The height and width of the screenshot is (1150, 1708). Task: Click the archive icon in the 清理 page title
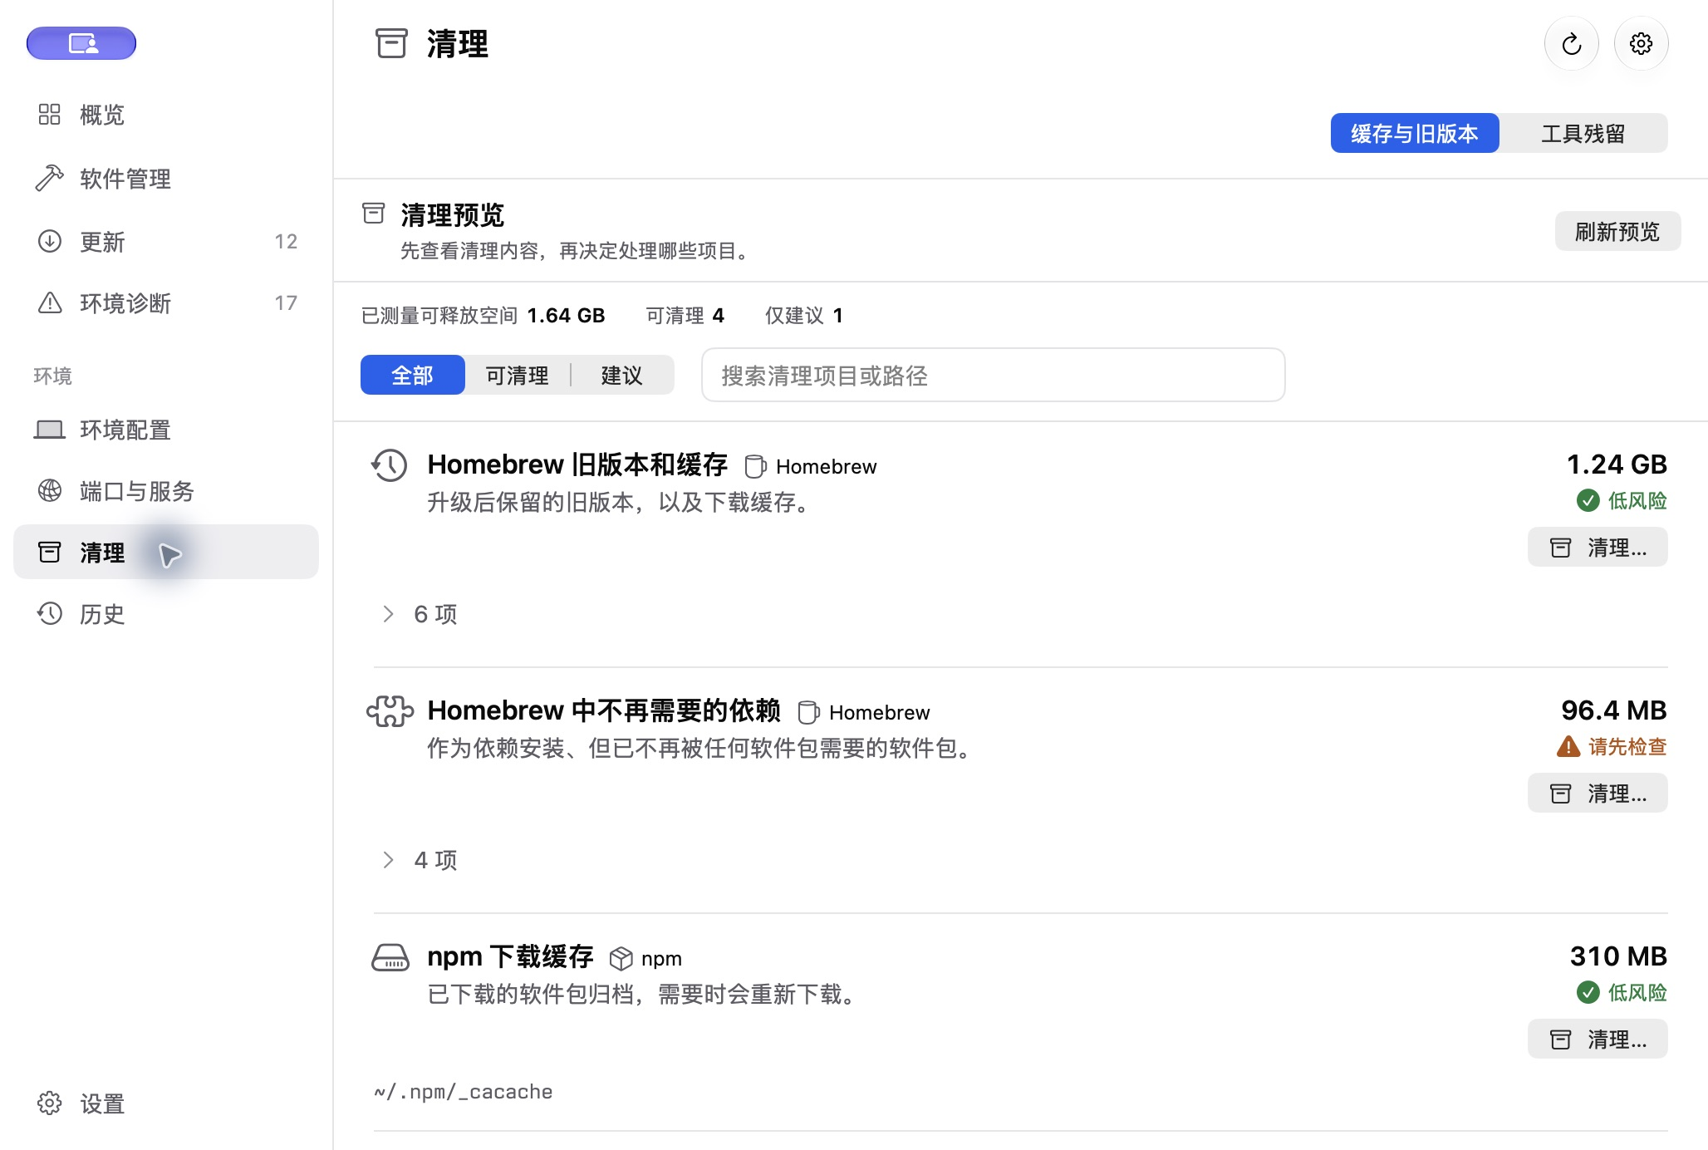(391, 43)
